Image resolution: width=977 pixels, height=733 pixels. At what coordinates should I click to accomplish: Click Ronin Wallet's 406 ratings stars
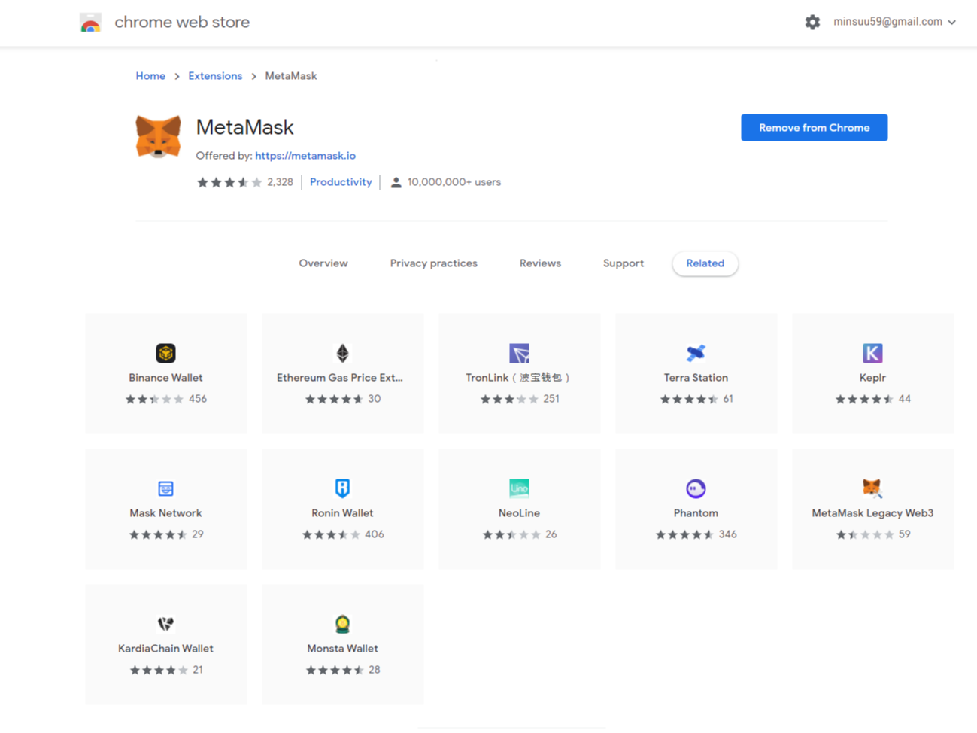[331, 535]
